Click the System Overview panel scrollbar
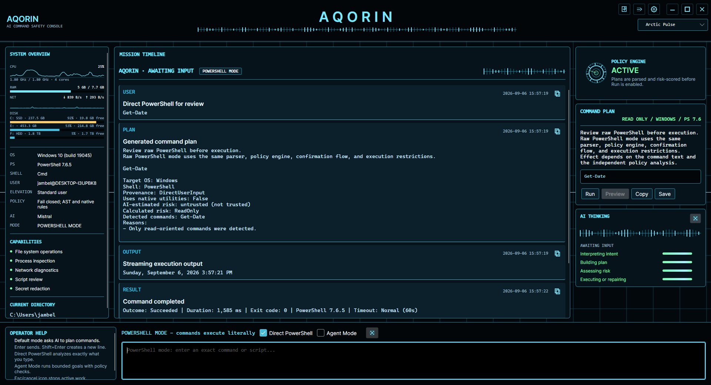This screenshot has height=385, width=711. point(107,180)
